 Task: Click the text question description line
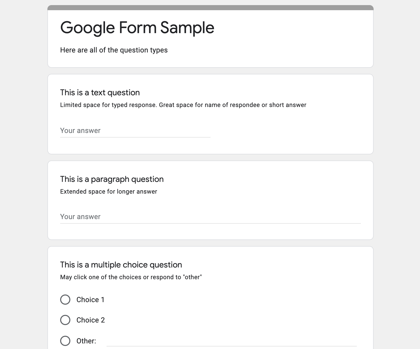tap(183, 105)
